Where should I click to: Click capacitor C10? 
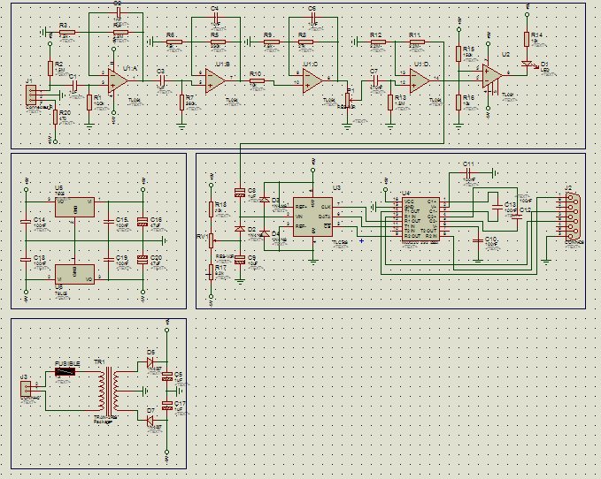coord(478,240)
